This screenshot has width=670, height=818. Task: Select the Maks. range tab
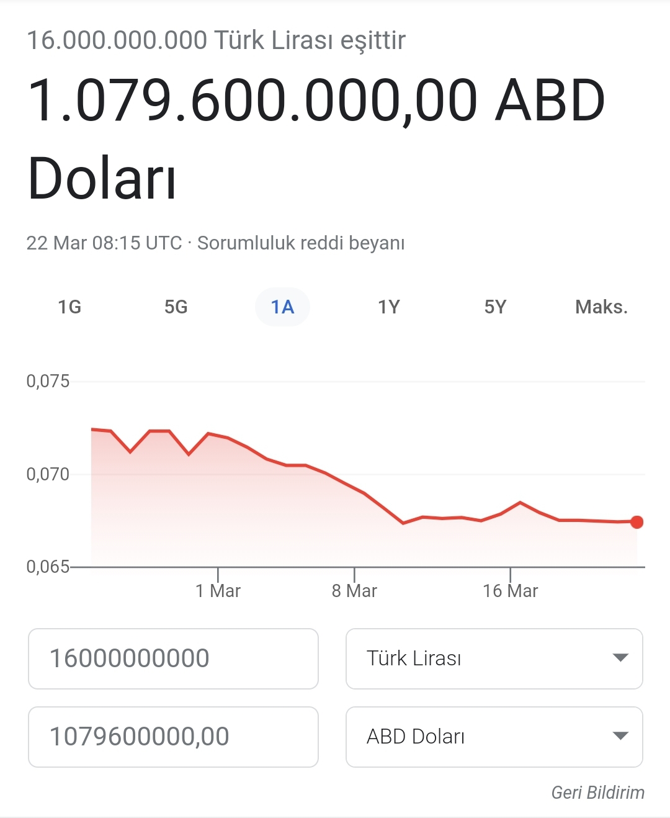601,307
